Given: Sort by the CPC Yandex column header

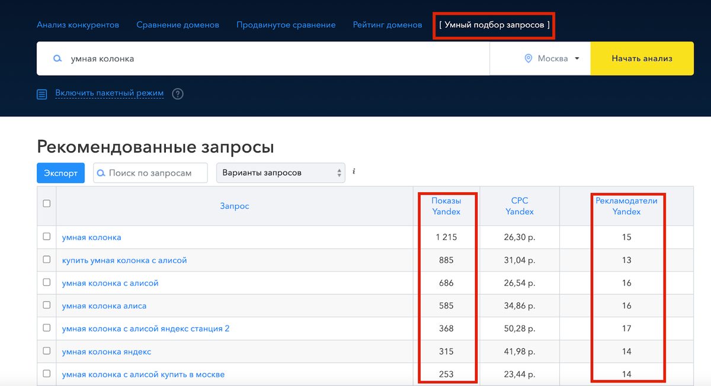Looking at the screenshot, I should point(520,206).
